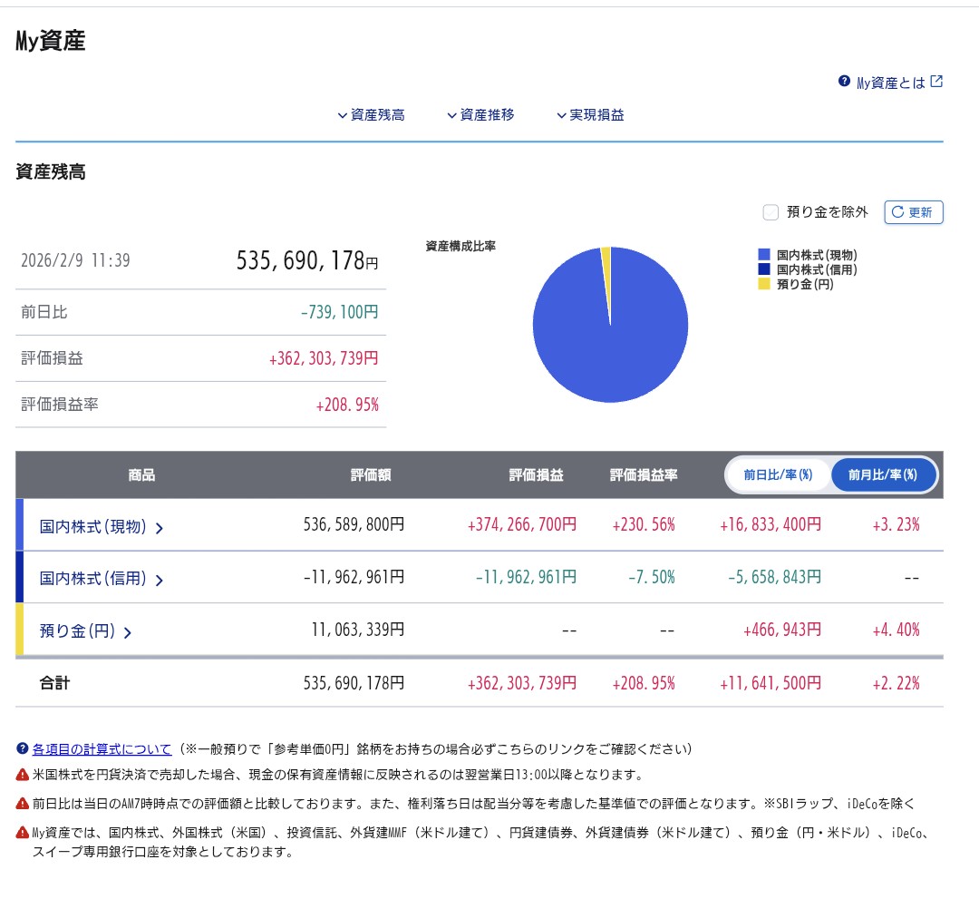
Task: Jump to the 資産推移 section
Action: [x=480, y=115]
